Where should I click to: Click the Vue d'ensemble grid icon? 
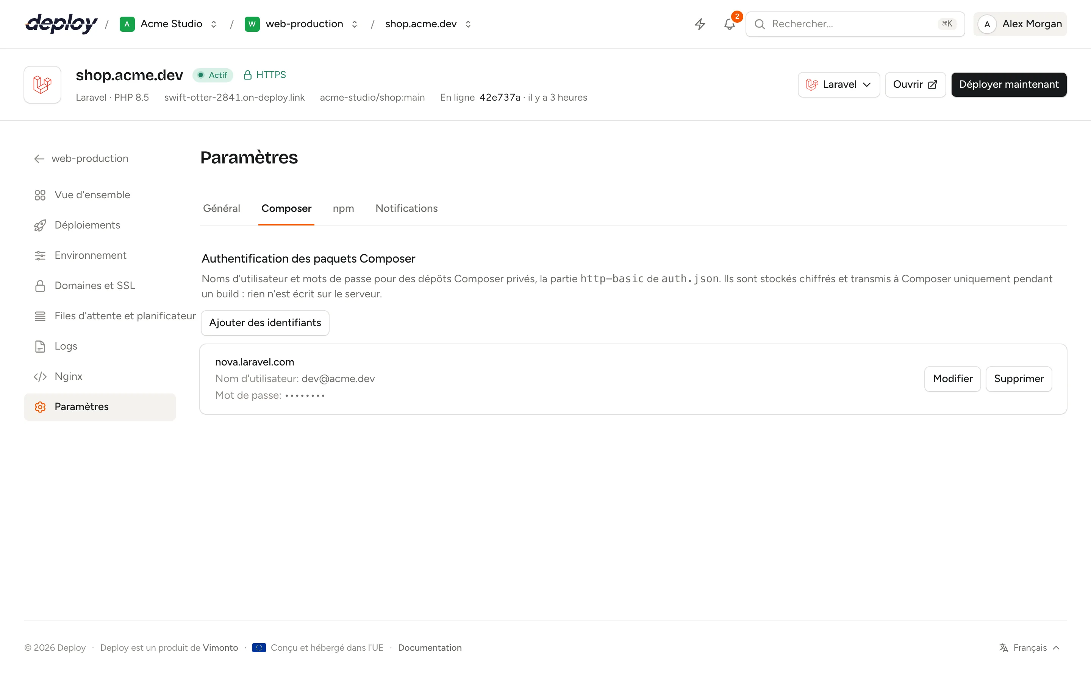(40, 195)
